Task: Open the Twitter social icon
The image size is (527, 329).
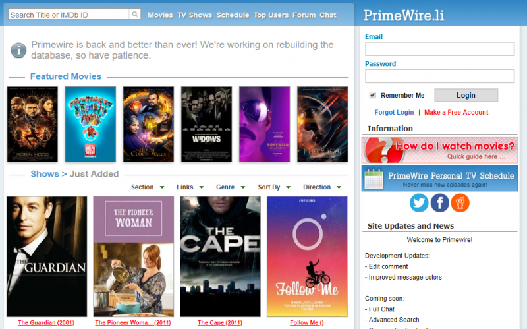Action: pyautogui.click(x=419, y=203)
